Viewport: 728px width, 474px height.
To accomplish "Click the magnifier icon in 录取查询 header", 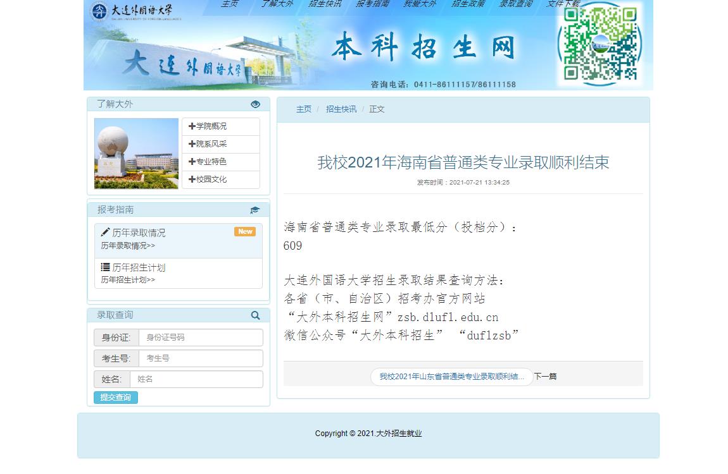I will tap(255, 315).
